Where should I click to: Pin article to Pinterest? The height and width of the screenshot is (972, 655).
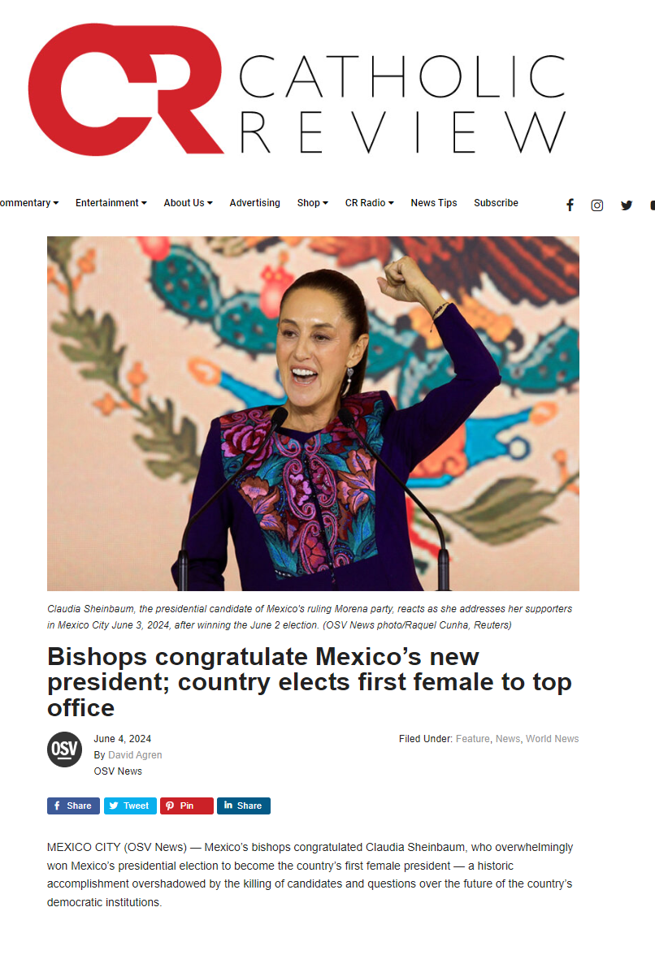[x=187, y=806]
